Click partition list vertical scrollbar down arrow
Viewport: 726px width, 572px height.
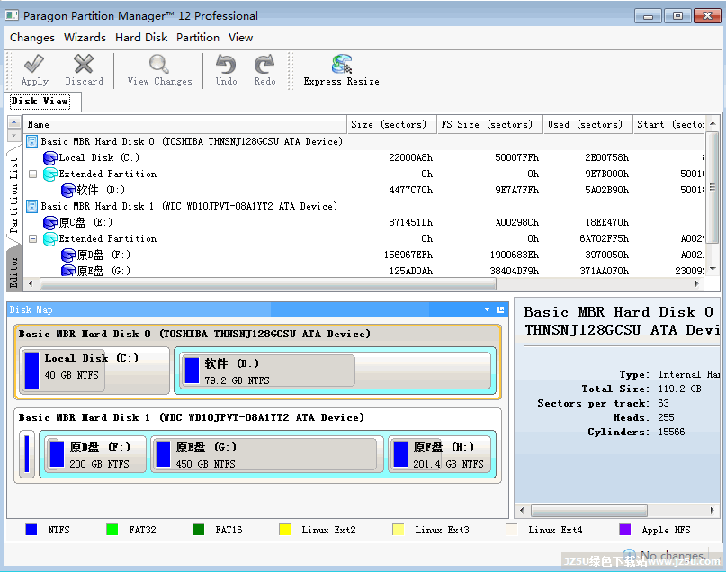click(713, 269)
